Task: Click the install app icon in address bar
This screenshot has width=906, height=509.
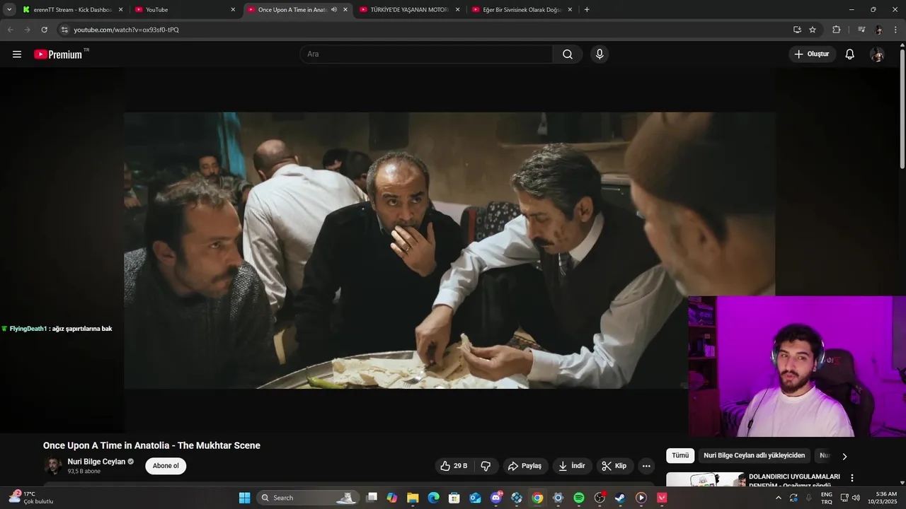Action: (797, 30)
